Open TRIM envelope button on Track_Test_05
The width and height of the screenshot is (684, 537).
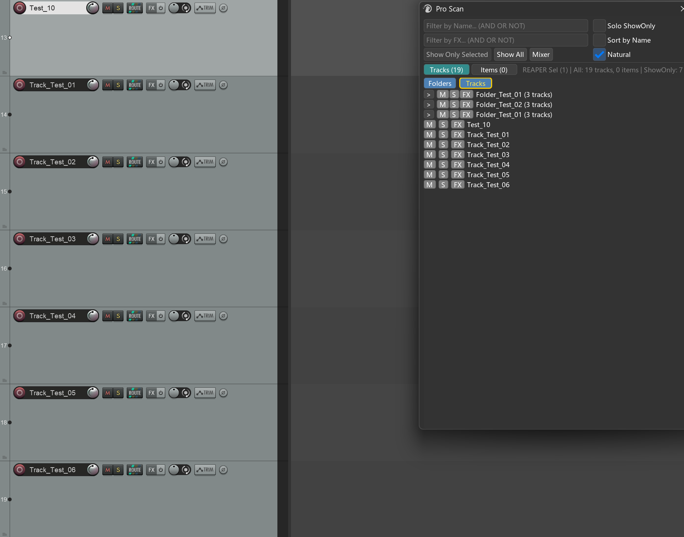[x=205, y=393]
